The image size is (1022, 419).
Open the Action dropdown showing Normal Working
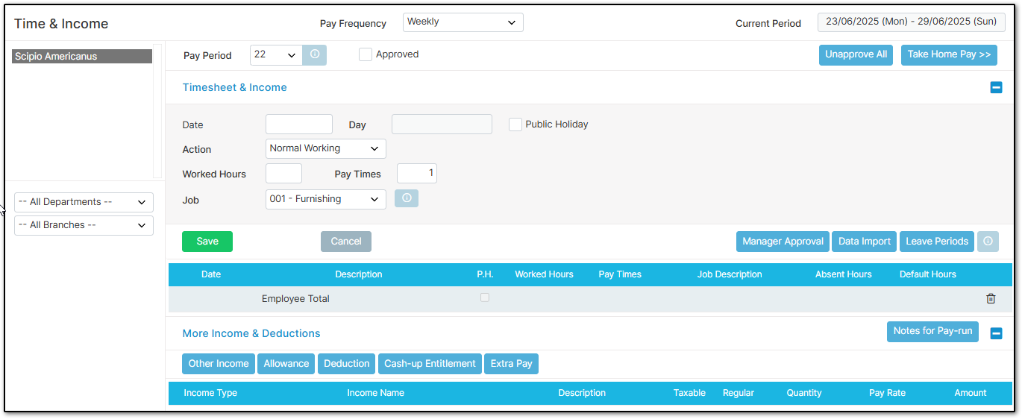(x=326, y=148)
